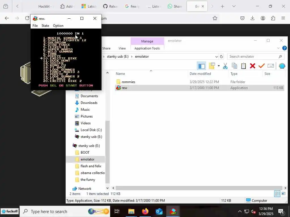The height and width of the screenshot is (217, 290).
Task: Open the browser account profile icon
Action: tap(263, 18)
